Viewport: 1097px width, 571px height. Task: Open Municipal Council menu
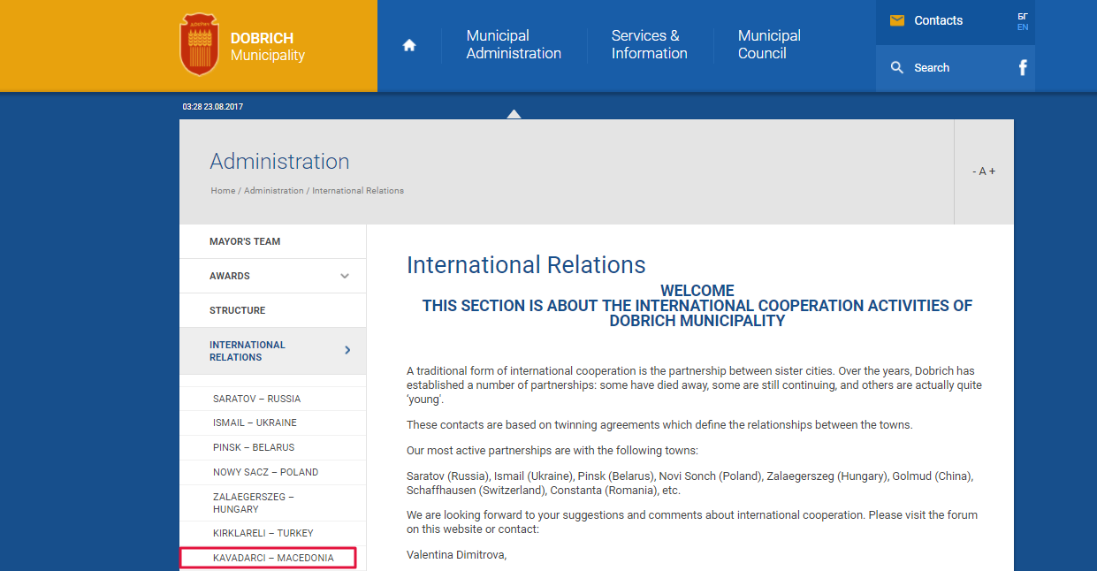pos(769,44)
